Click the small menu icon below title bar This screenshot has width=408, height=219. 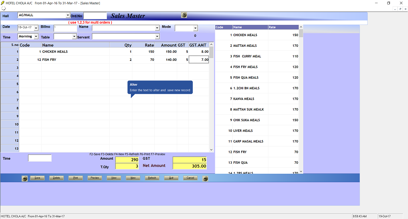coord(4,8)
